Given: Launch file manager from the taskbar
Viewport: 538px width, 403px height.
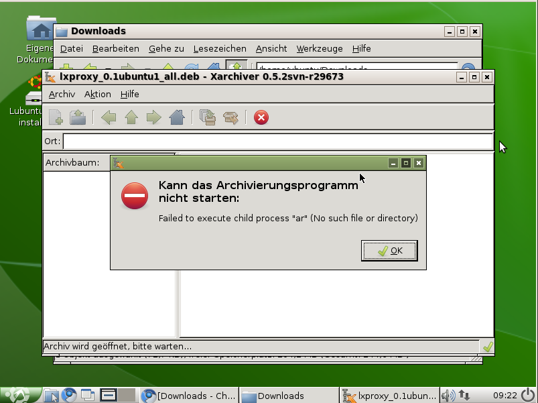Looking at the screenshot, I should coord(51,396).
